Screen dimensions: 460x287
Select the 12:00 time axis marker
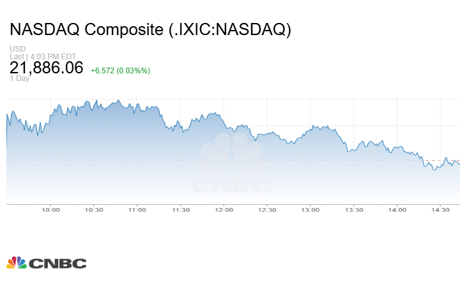(224, 210)
